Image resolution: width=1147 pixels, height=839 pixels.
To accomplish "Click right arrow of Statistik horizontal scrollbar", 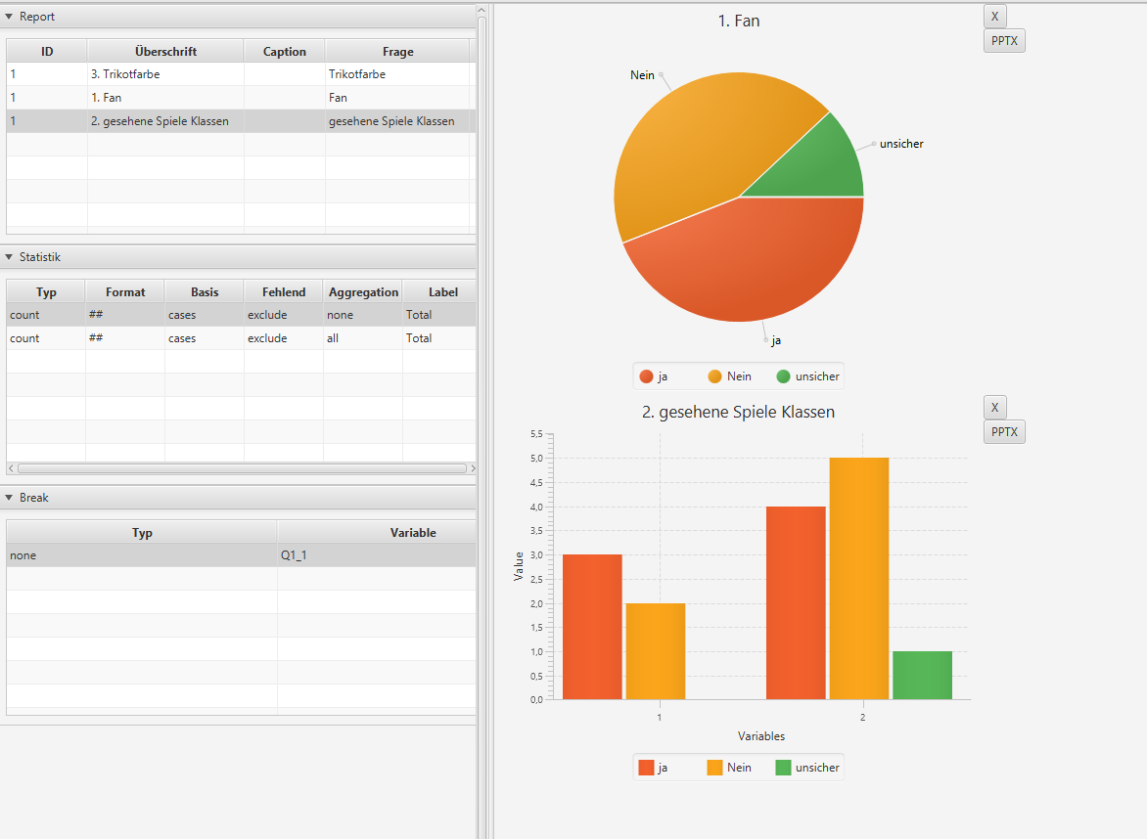I will click(x=473, y=468).
